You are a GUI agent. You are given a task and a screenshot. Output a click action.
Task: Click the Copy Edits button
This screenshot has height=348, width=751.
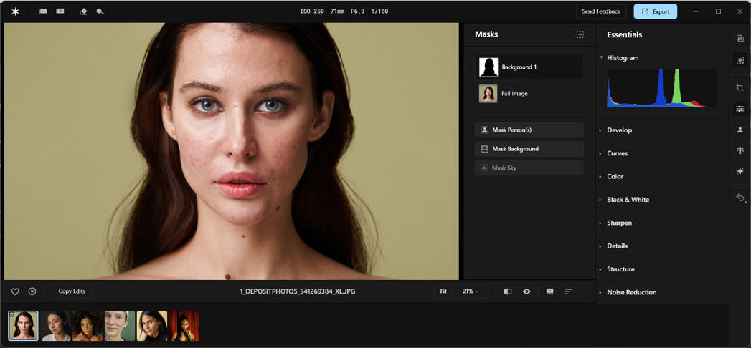tap(72, 291)
